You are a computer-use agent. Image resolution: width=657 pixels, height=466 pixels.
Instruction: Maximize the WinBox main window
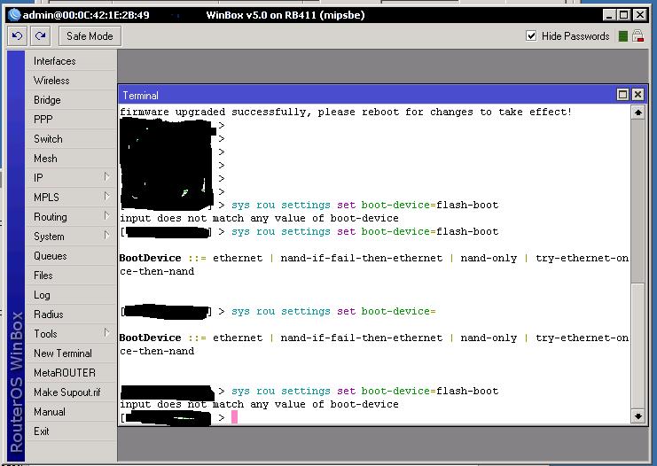(624, 15)
